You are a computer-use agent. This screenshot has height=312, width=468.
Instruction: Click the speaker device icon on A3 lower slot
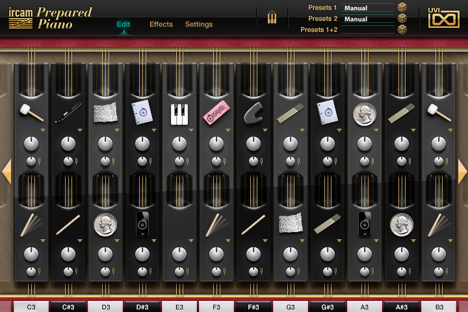click(365, 224)
